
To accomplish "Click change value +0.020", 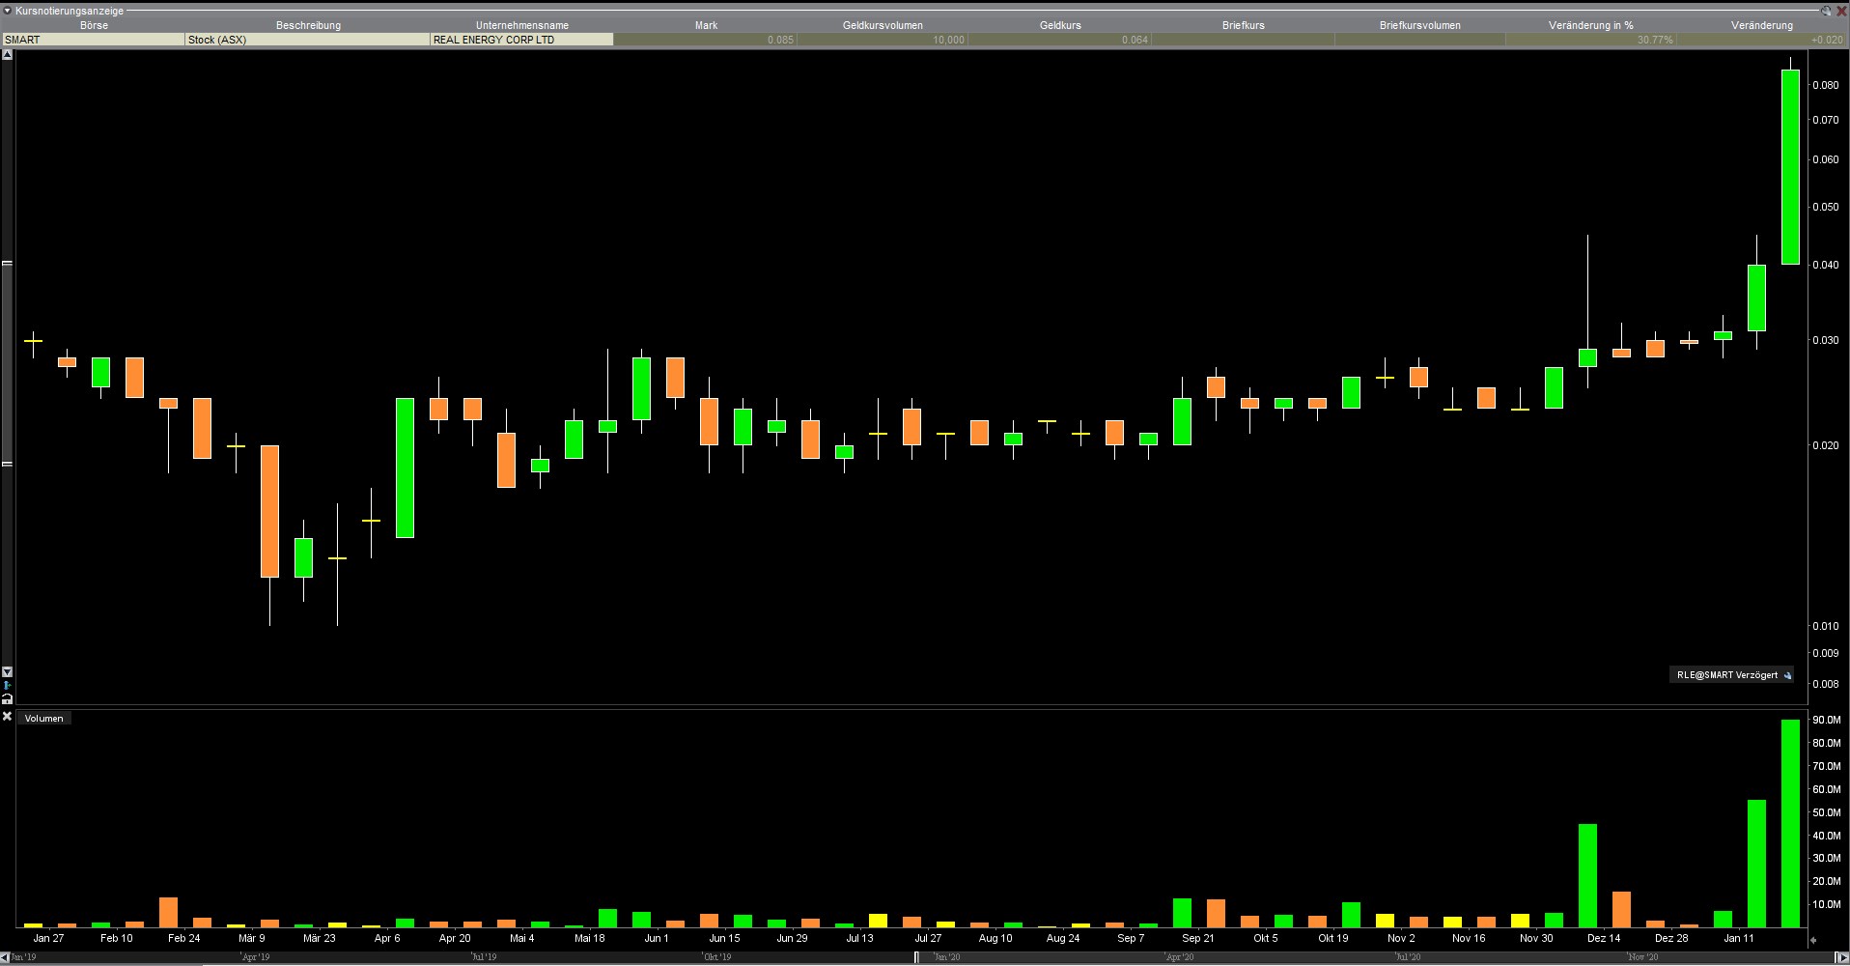I will [x=1827, y=40].
